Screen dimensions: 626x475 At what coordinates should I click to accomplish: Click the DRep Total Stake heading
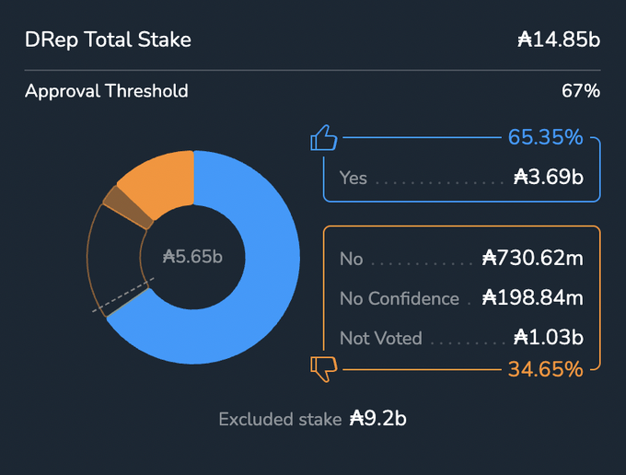click(109, 40)
